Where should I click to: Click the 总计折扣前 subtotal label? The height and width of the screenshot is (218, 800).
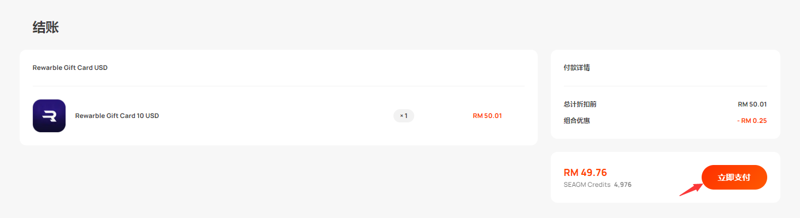(580, 104)
